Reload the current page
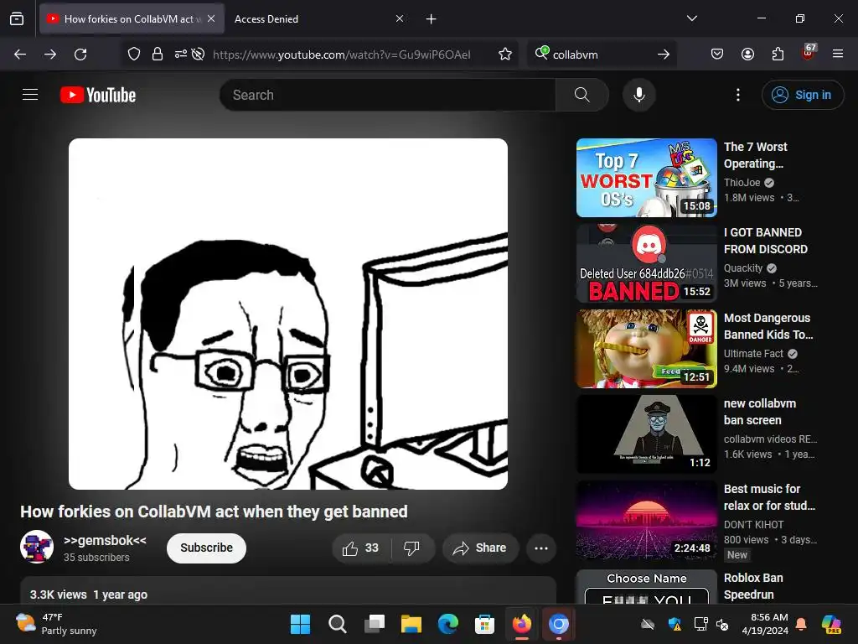 click(80, 55)
